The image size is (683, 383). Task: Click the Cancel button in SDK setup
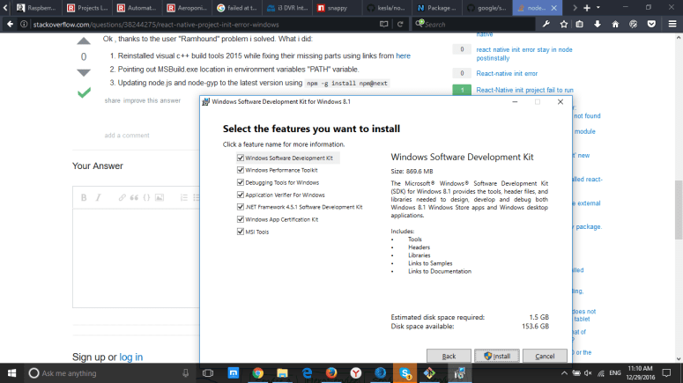545,356
